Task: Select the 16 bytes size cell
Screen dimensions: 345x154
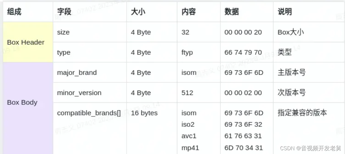Action: (152, 129)
